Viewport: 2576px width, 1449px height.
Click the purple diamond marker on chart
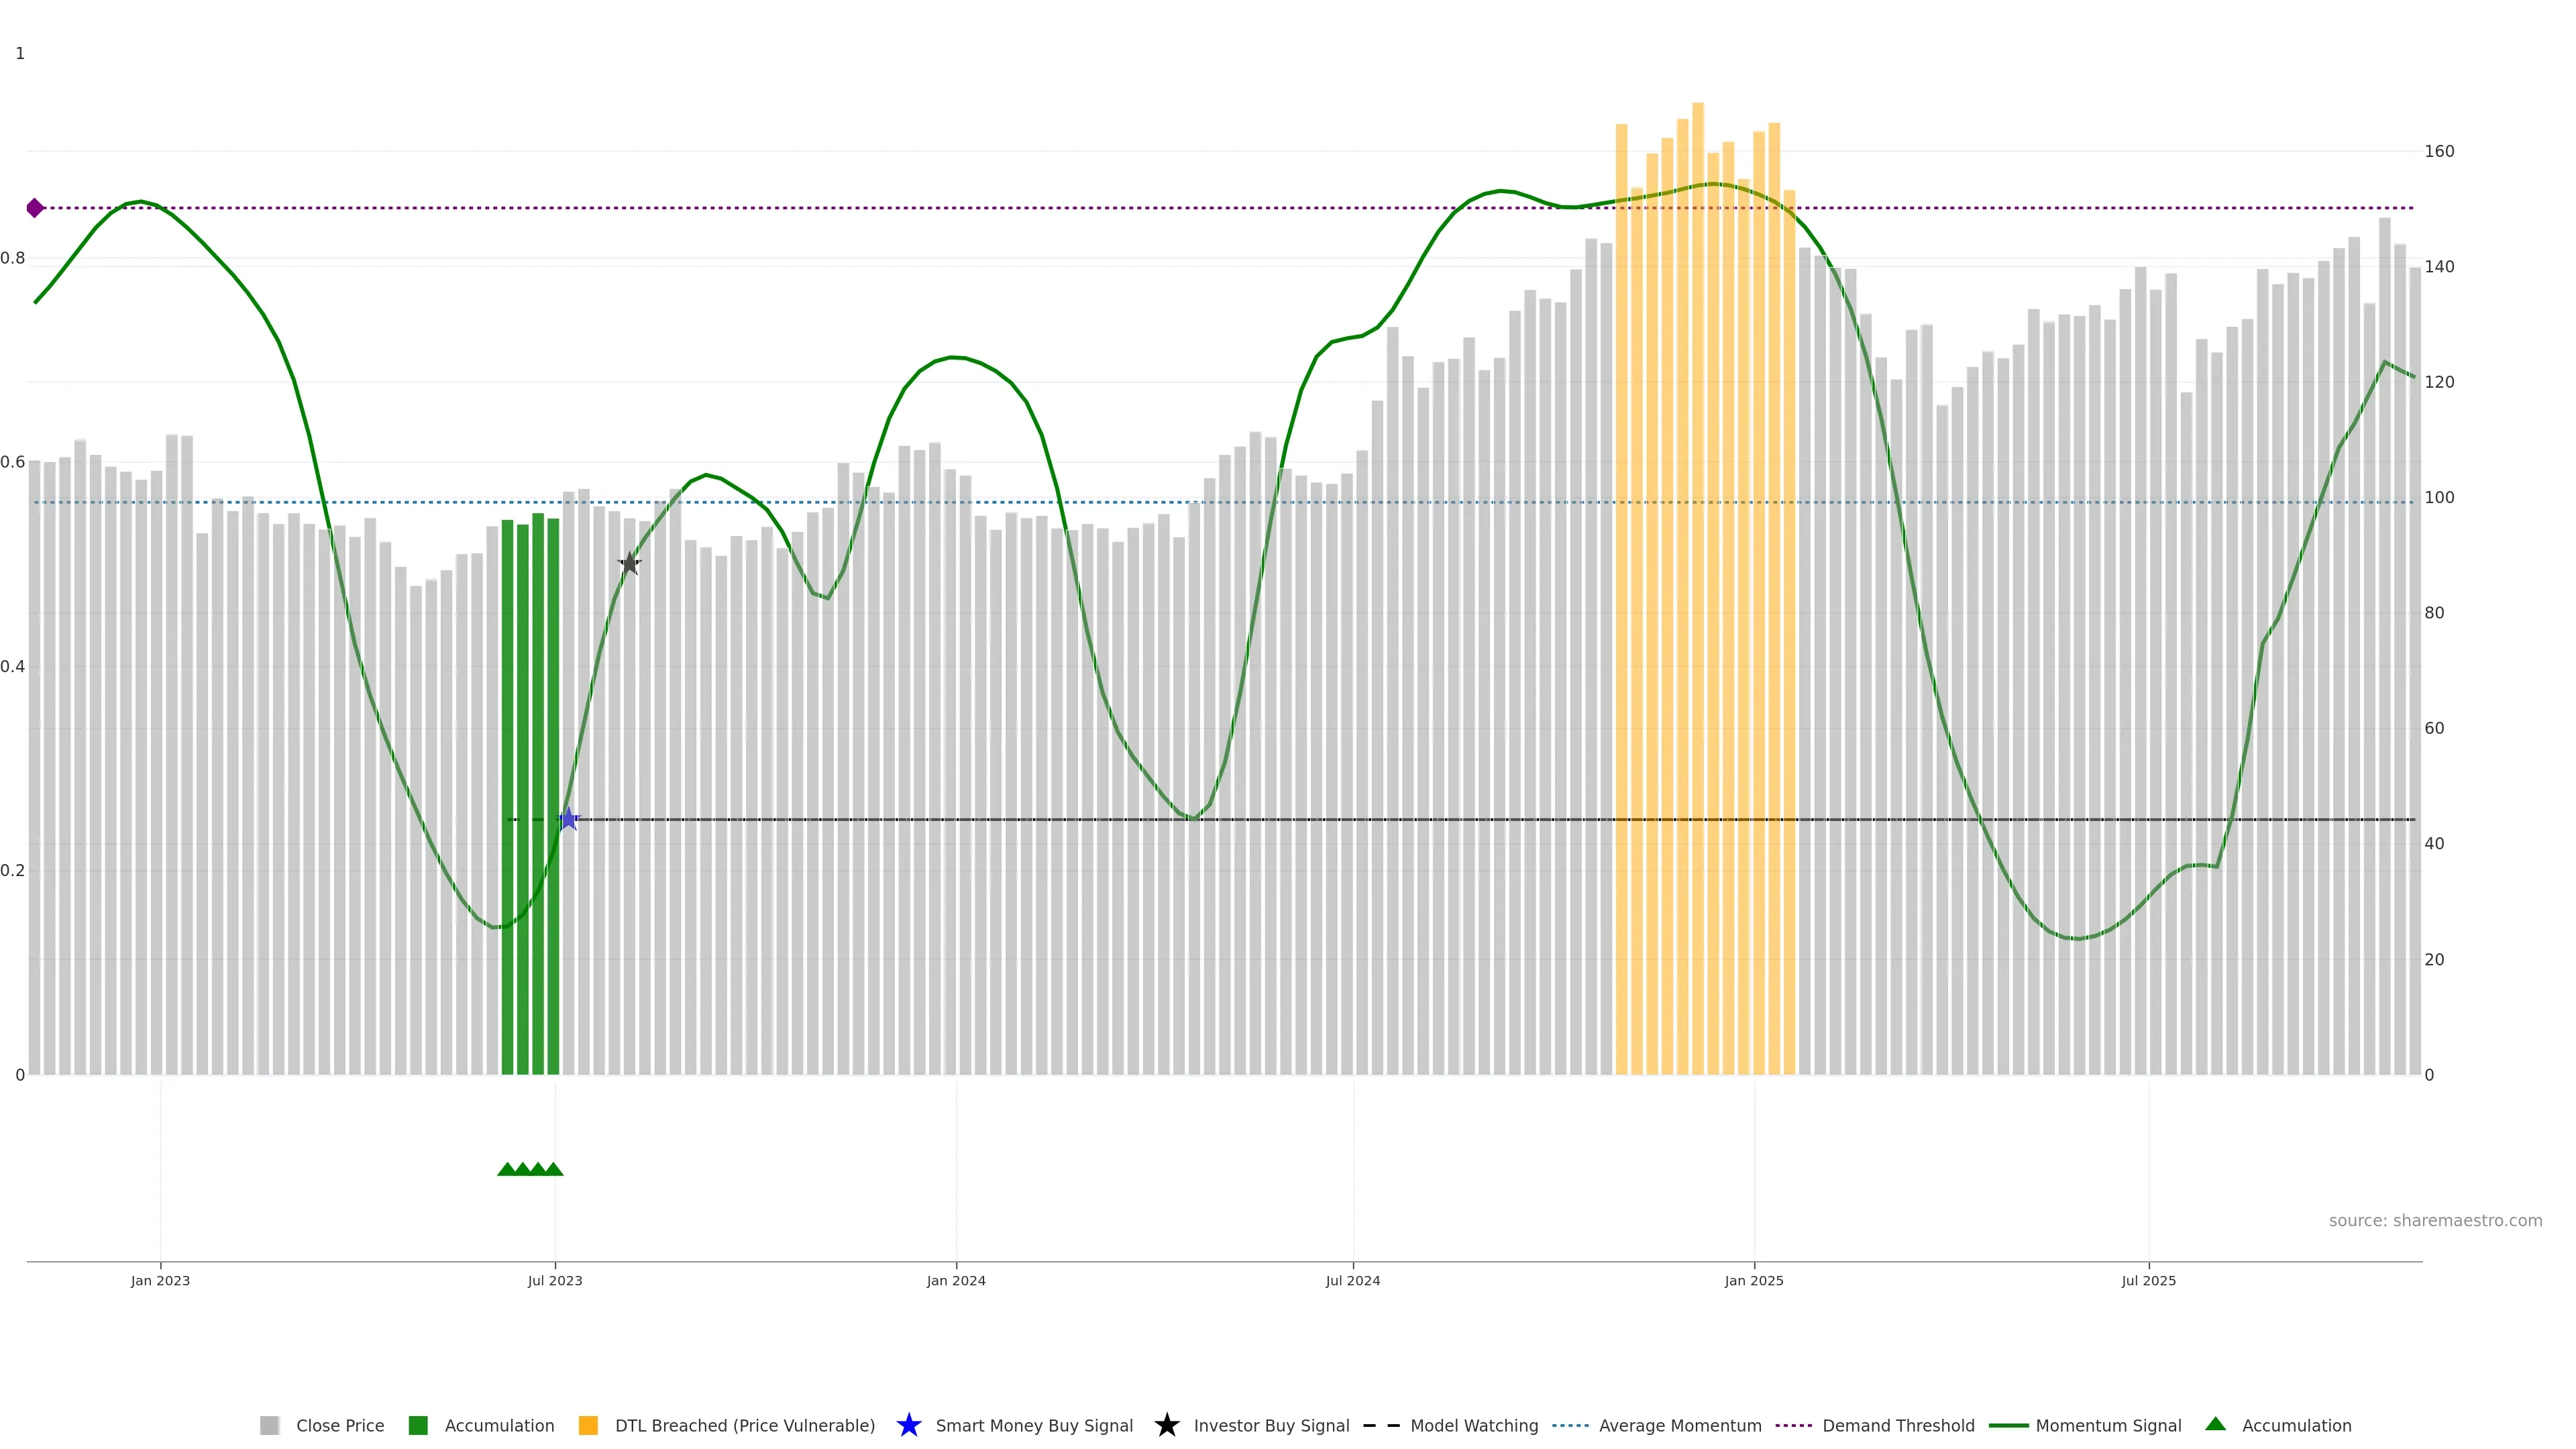coord(35,208)
